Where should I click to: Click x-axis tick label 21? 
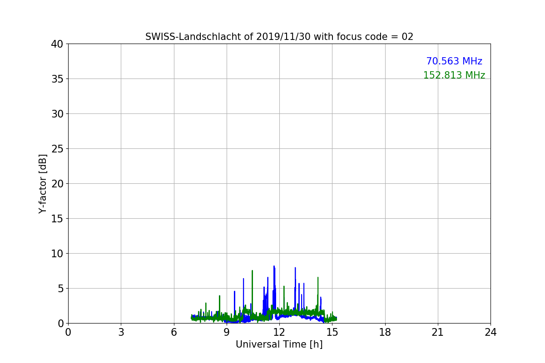(438, 332)
